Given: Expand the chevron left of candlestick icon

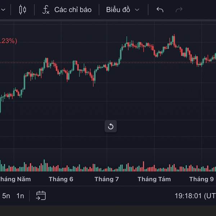Looking at the screenshot, I should [x=4, y=10].
